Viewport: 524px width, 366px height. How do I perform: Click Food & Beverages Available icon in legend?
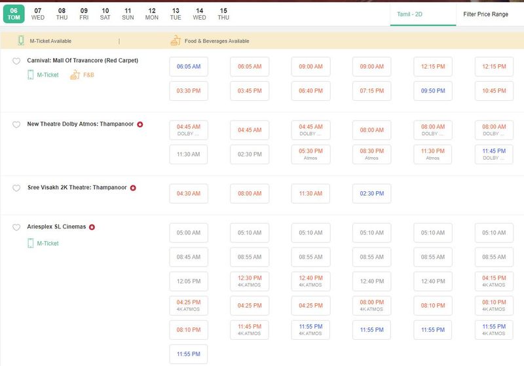[x=175, y=41]
